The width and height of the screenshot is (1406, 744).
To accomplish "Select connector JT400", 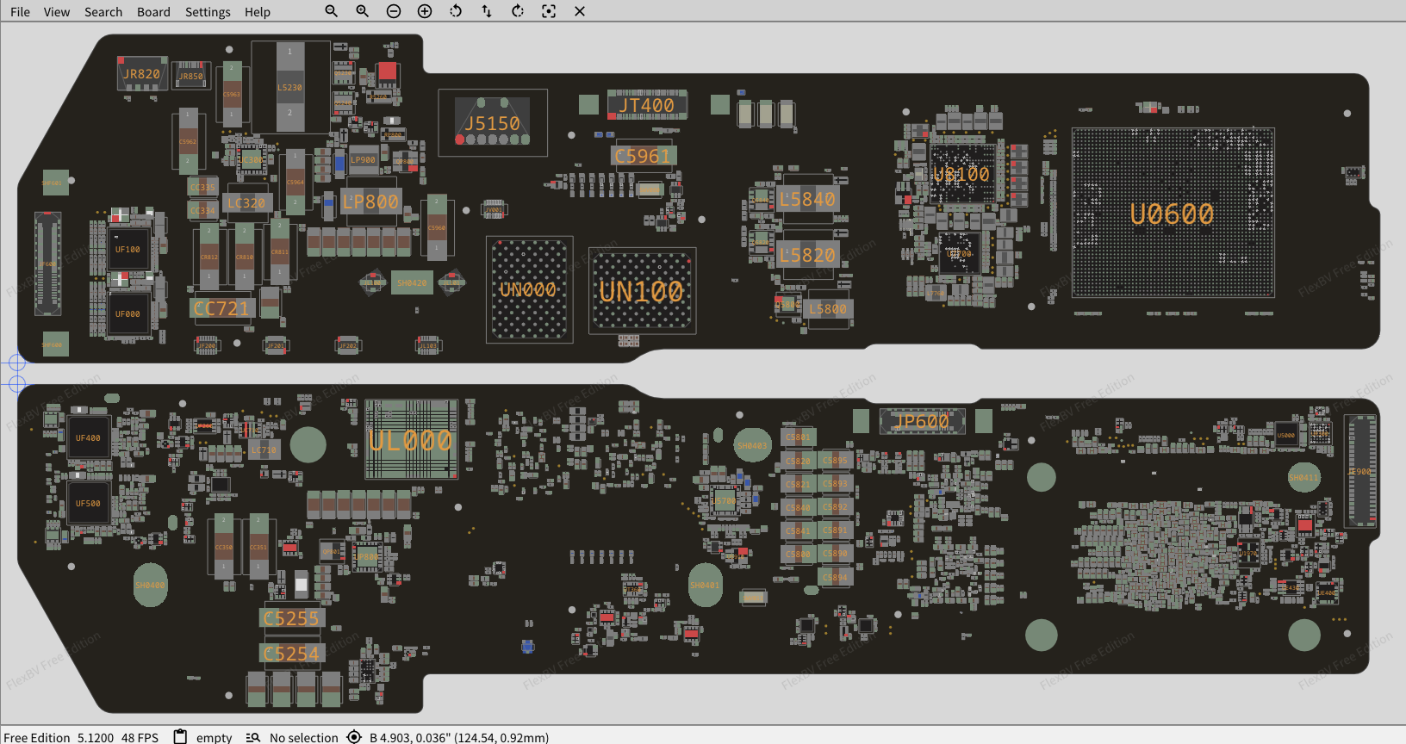I will click(647, 105).
